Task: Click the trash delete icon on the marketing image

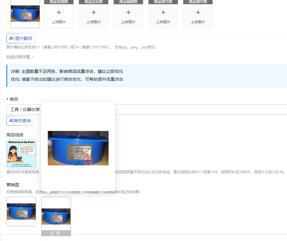Action: [58, 233]
